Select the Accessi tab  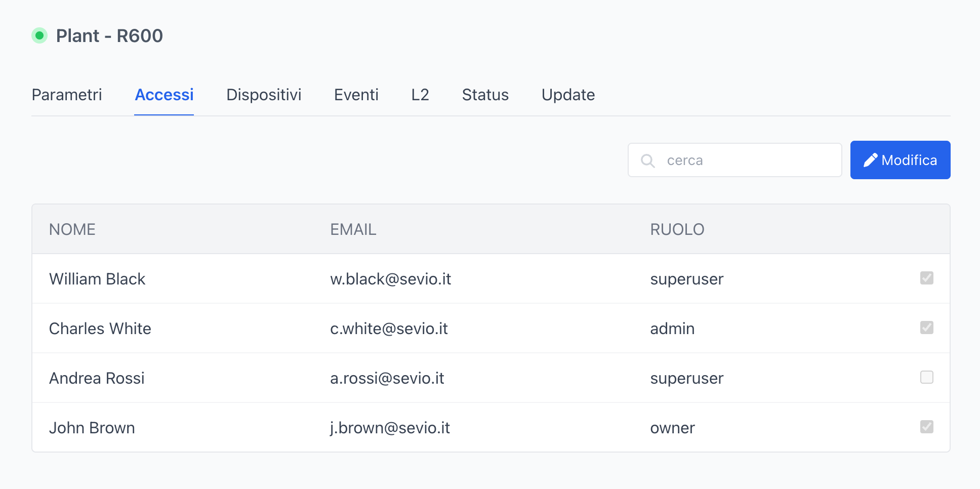(164, 95)
